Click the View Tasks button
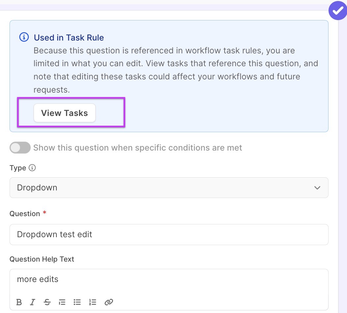347x313 pixels. point(65,113)
